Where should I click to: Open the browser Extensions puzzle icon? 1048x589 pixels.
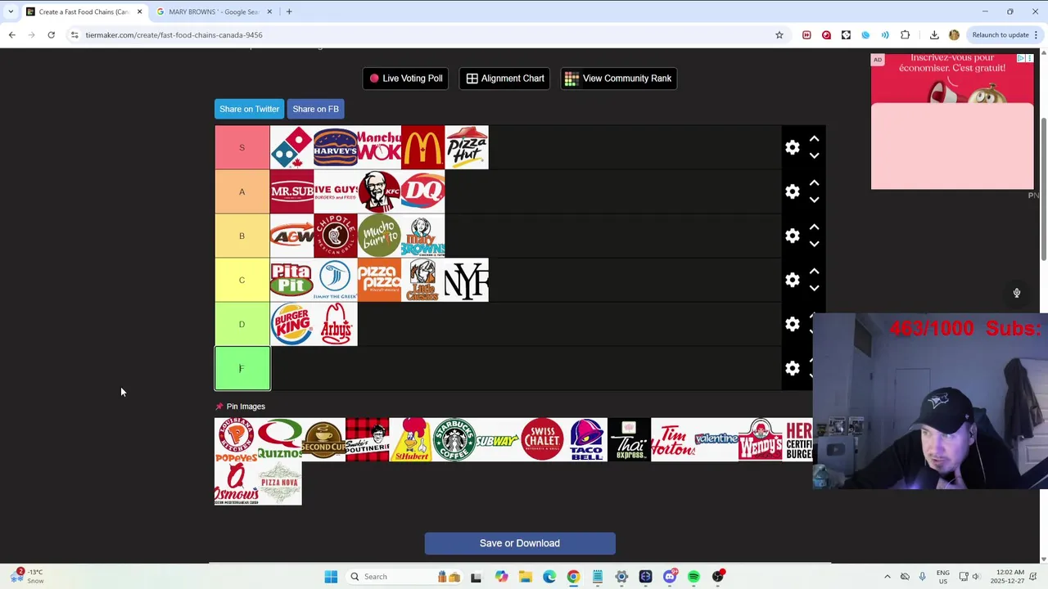click(905, 35)
